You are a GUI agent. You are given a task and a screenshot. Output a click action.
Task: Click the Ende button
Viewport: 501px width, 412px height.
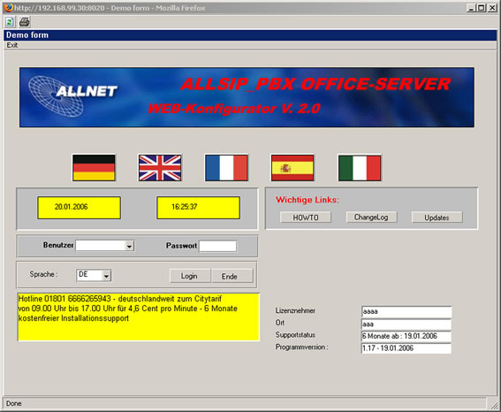232,276
